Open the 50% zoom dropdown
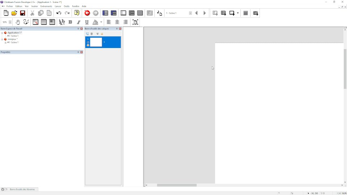The image size is (347, 195). coord(10,22)
